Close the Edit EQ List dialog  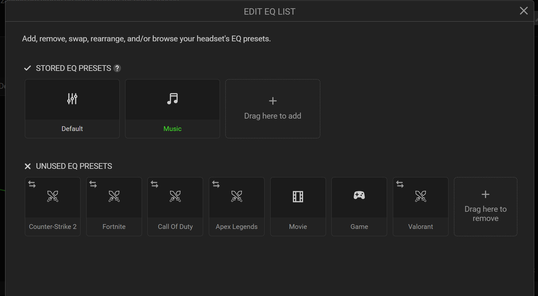(524, 11)
